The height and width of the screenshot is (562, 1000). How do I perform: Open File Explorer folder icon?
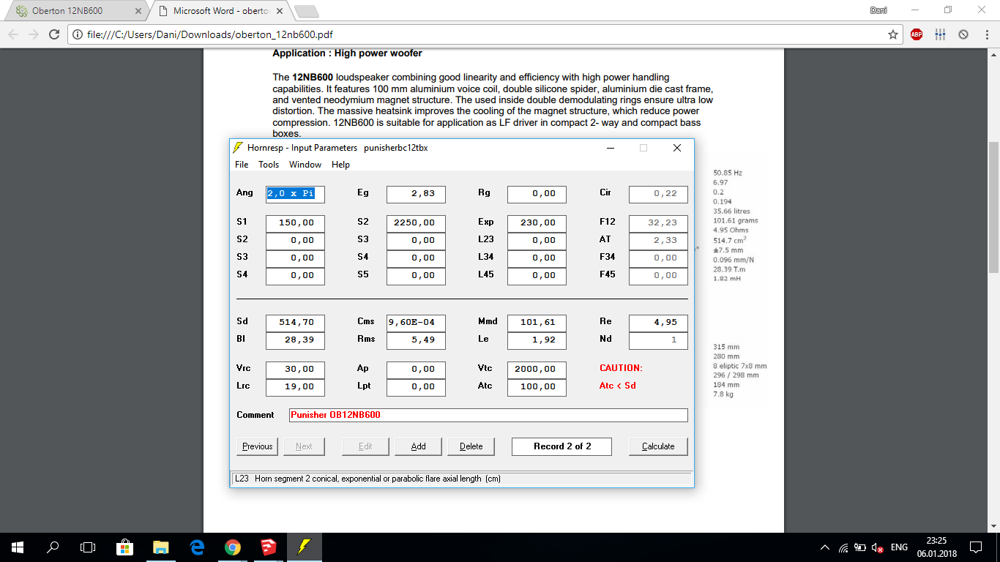[160, 547]
